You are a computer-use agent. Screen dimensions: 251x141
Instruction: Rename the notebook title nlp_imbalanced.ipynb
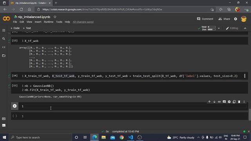coord(34,17)
